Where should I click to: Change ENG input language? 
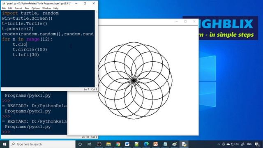click(x=249, y=144)
